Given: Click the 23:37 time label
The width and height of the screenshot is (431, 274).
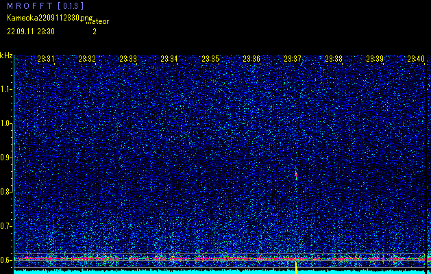Looking at the screenshot, I should click(293, 59).
